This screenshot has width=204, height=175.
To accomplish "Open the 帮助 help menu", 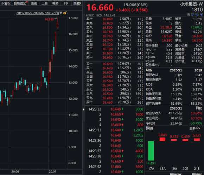I will point(55,3).
